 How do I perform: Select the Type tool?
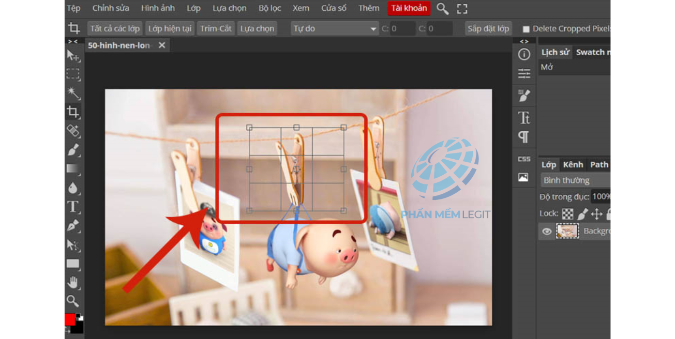click(73, 207)
